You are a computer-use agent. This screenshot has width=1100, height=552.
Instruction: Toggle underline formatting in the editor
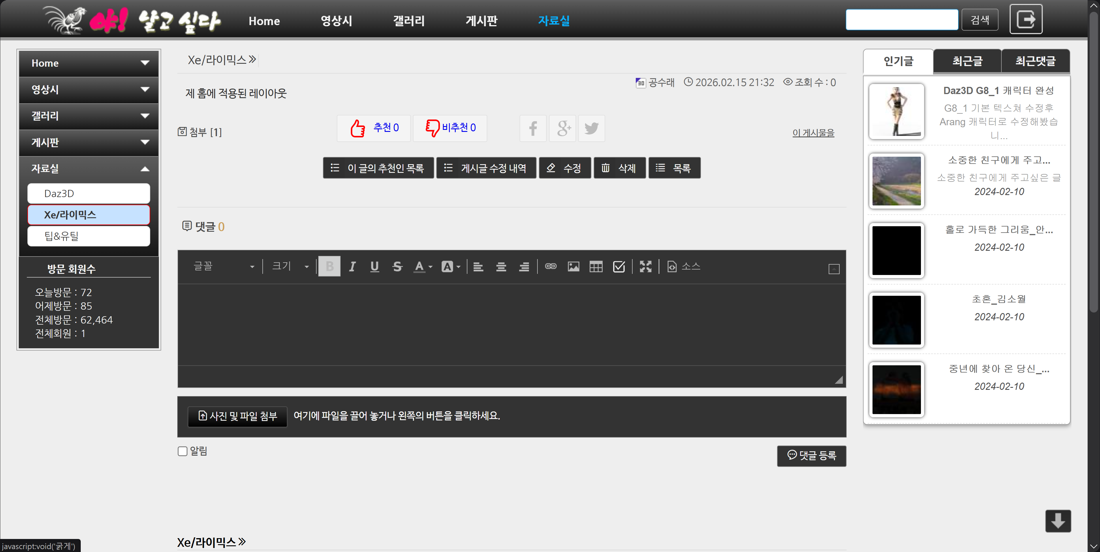[x=375, y=266]
